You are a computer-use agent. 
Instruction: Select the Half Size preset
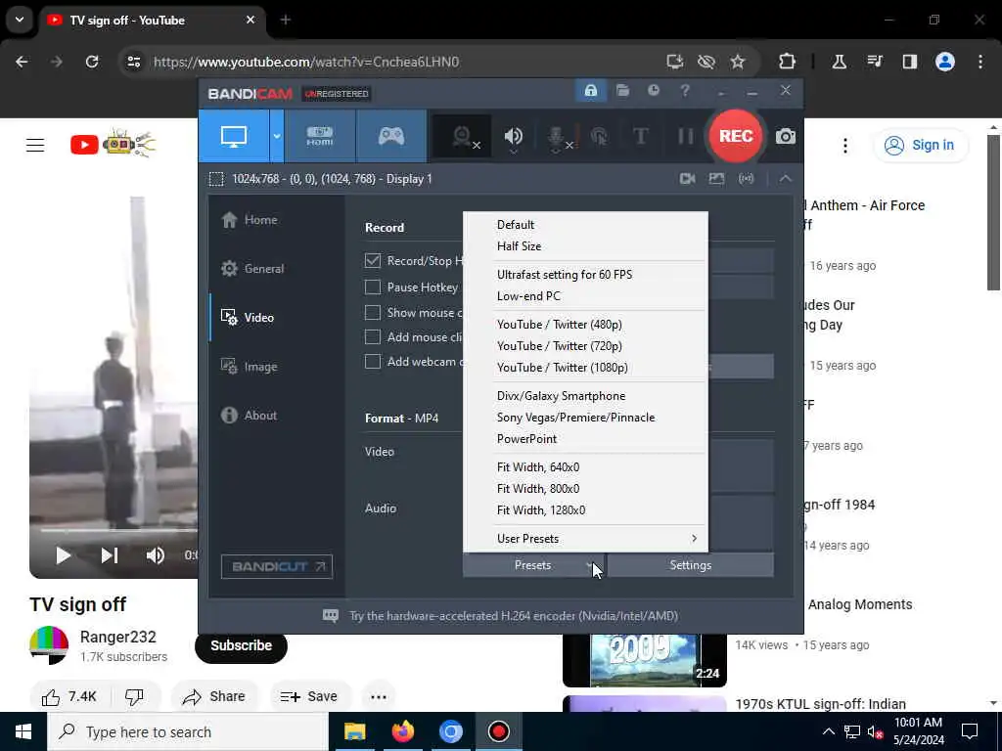pos(586,246)
